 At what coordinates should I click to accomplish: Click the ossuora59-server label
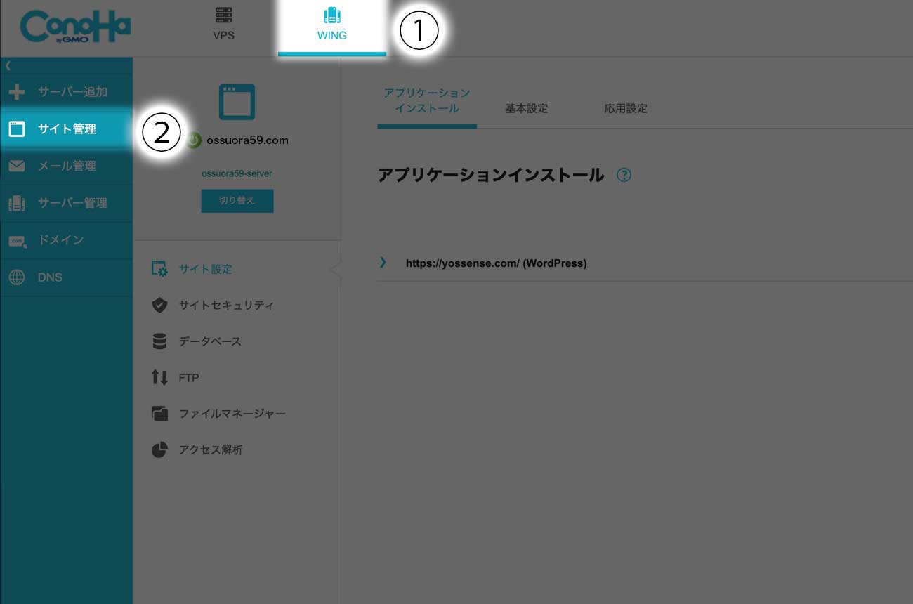coord(237,173)
